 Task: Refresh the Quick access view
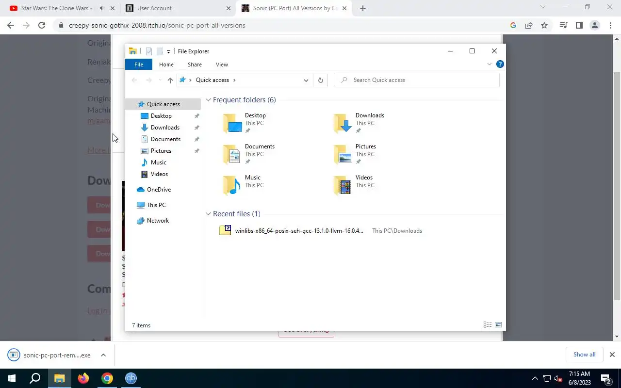320,81
